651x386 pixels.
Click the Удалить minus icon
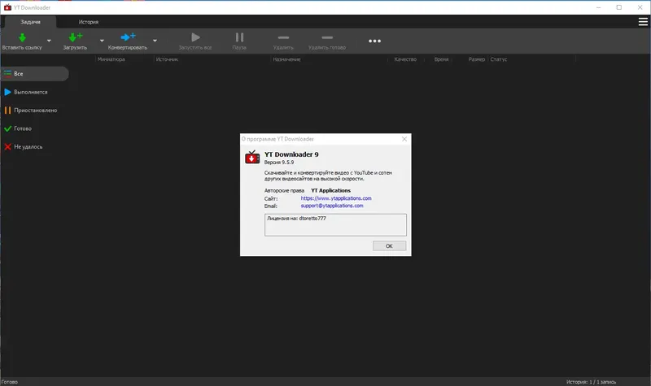coord(283,37)
